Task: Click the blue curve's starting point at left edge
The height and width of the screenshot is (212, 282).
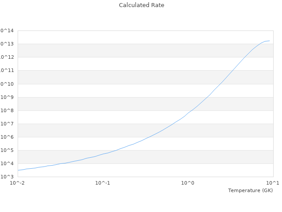Action: [19, 170]
